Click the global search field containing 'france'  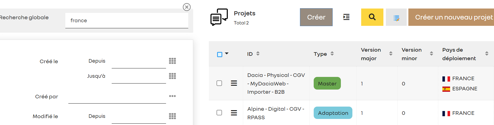pos(127,20)
